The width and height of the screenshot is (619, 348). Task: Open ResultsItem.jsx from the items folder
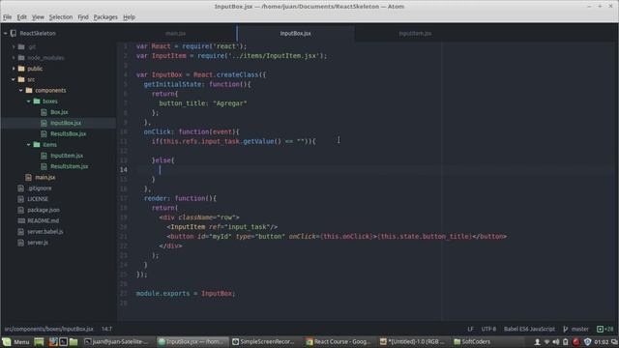point(70,166)
